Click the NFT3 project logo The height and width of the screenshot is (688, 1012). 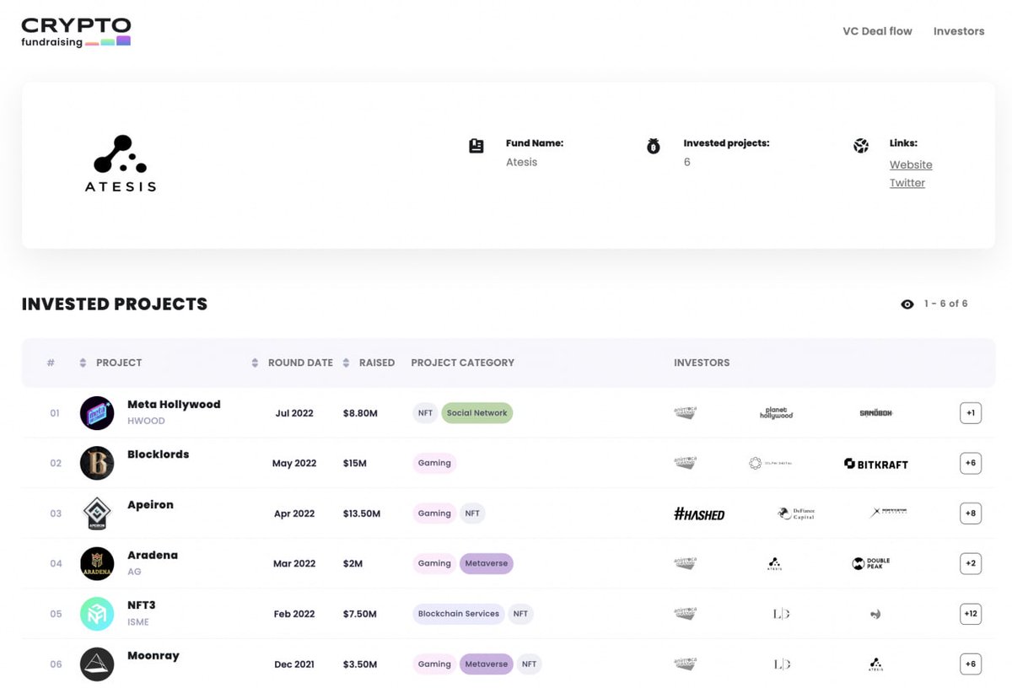[x=97, y=614]
